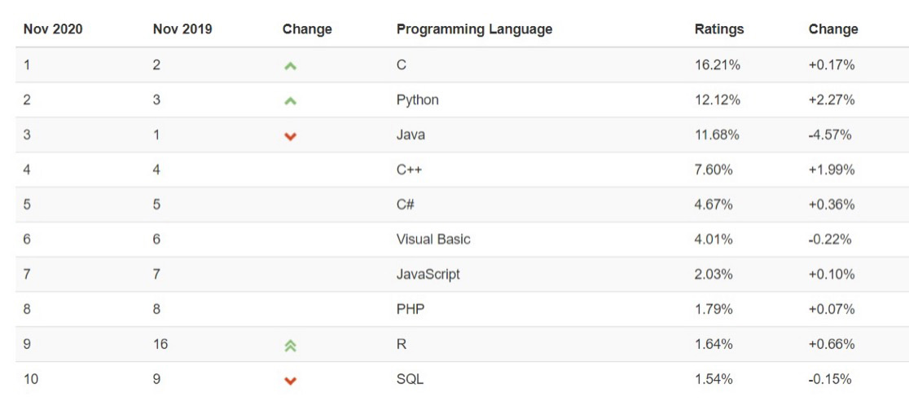
Task: Select the C++ language row name
Action: click(409, 170)
